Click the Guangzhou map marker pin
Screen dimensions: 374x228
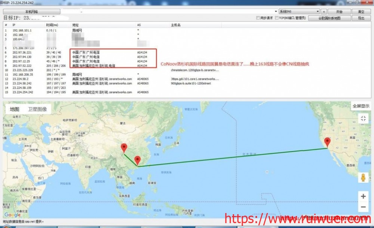137,160
